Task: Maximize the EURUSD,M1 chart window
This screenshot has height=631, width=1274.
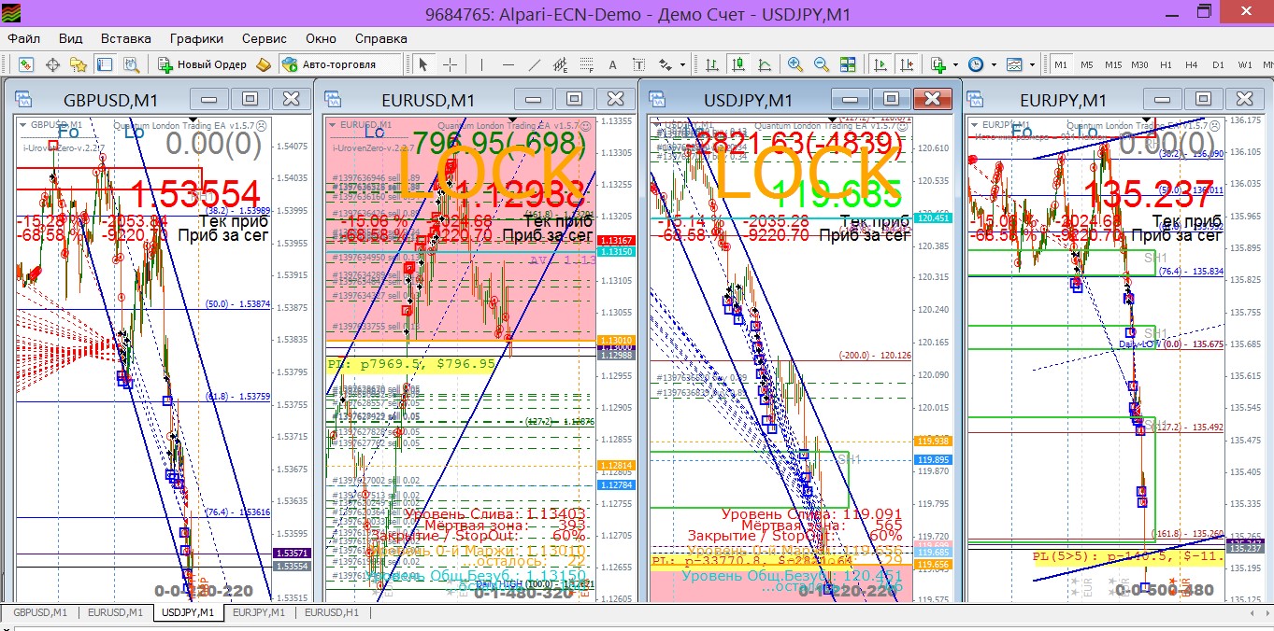Action: [x=575, y=99]
